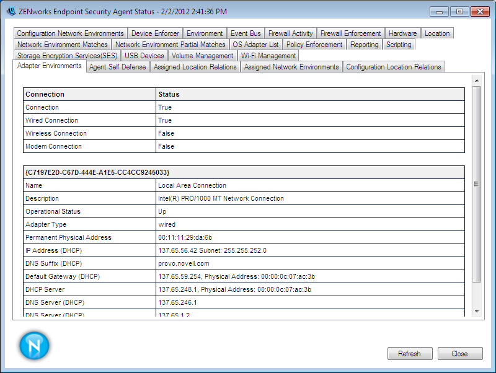Click 'Intel(R) PRO/1000 MT Network Connection' description
496x373 pixels.
click(221, 198)
